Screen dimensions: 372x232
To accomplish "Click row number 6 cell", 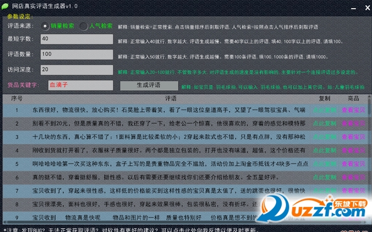I will tap(16, 177).
